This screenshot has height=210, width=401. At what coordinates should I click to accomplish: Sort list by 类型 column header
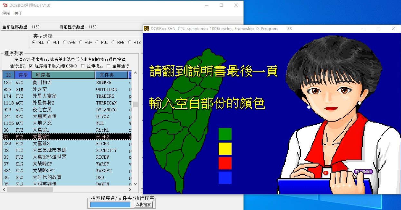click(23, 75)
